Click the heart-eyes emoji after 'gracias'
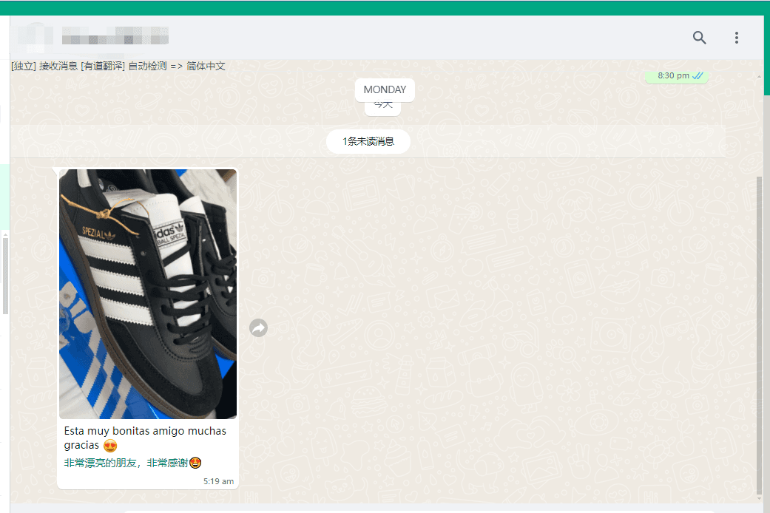 (110, 446)
